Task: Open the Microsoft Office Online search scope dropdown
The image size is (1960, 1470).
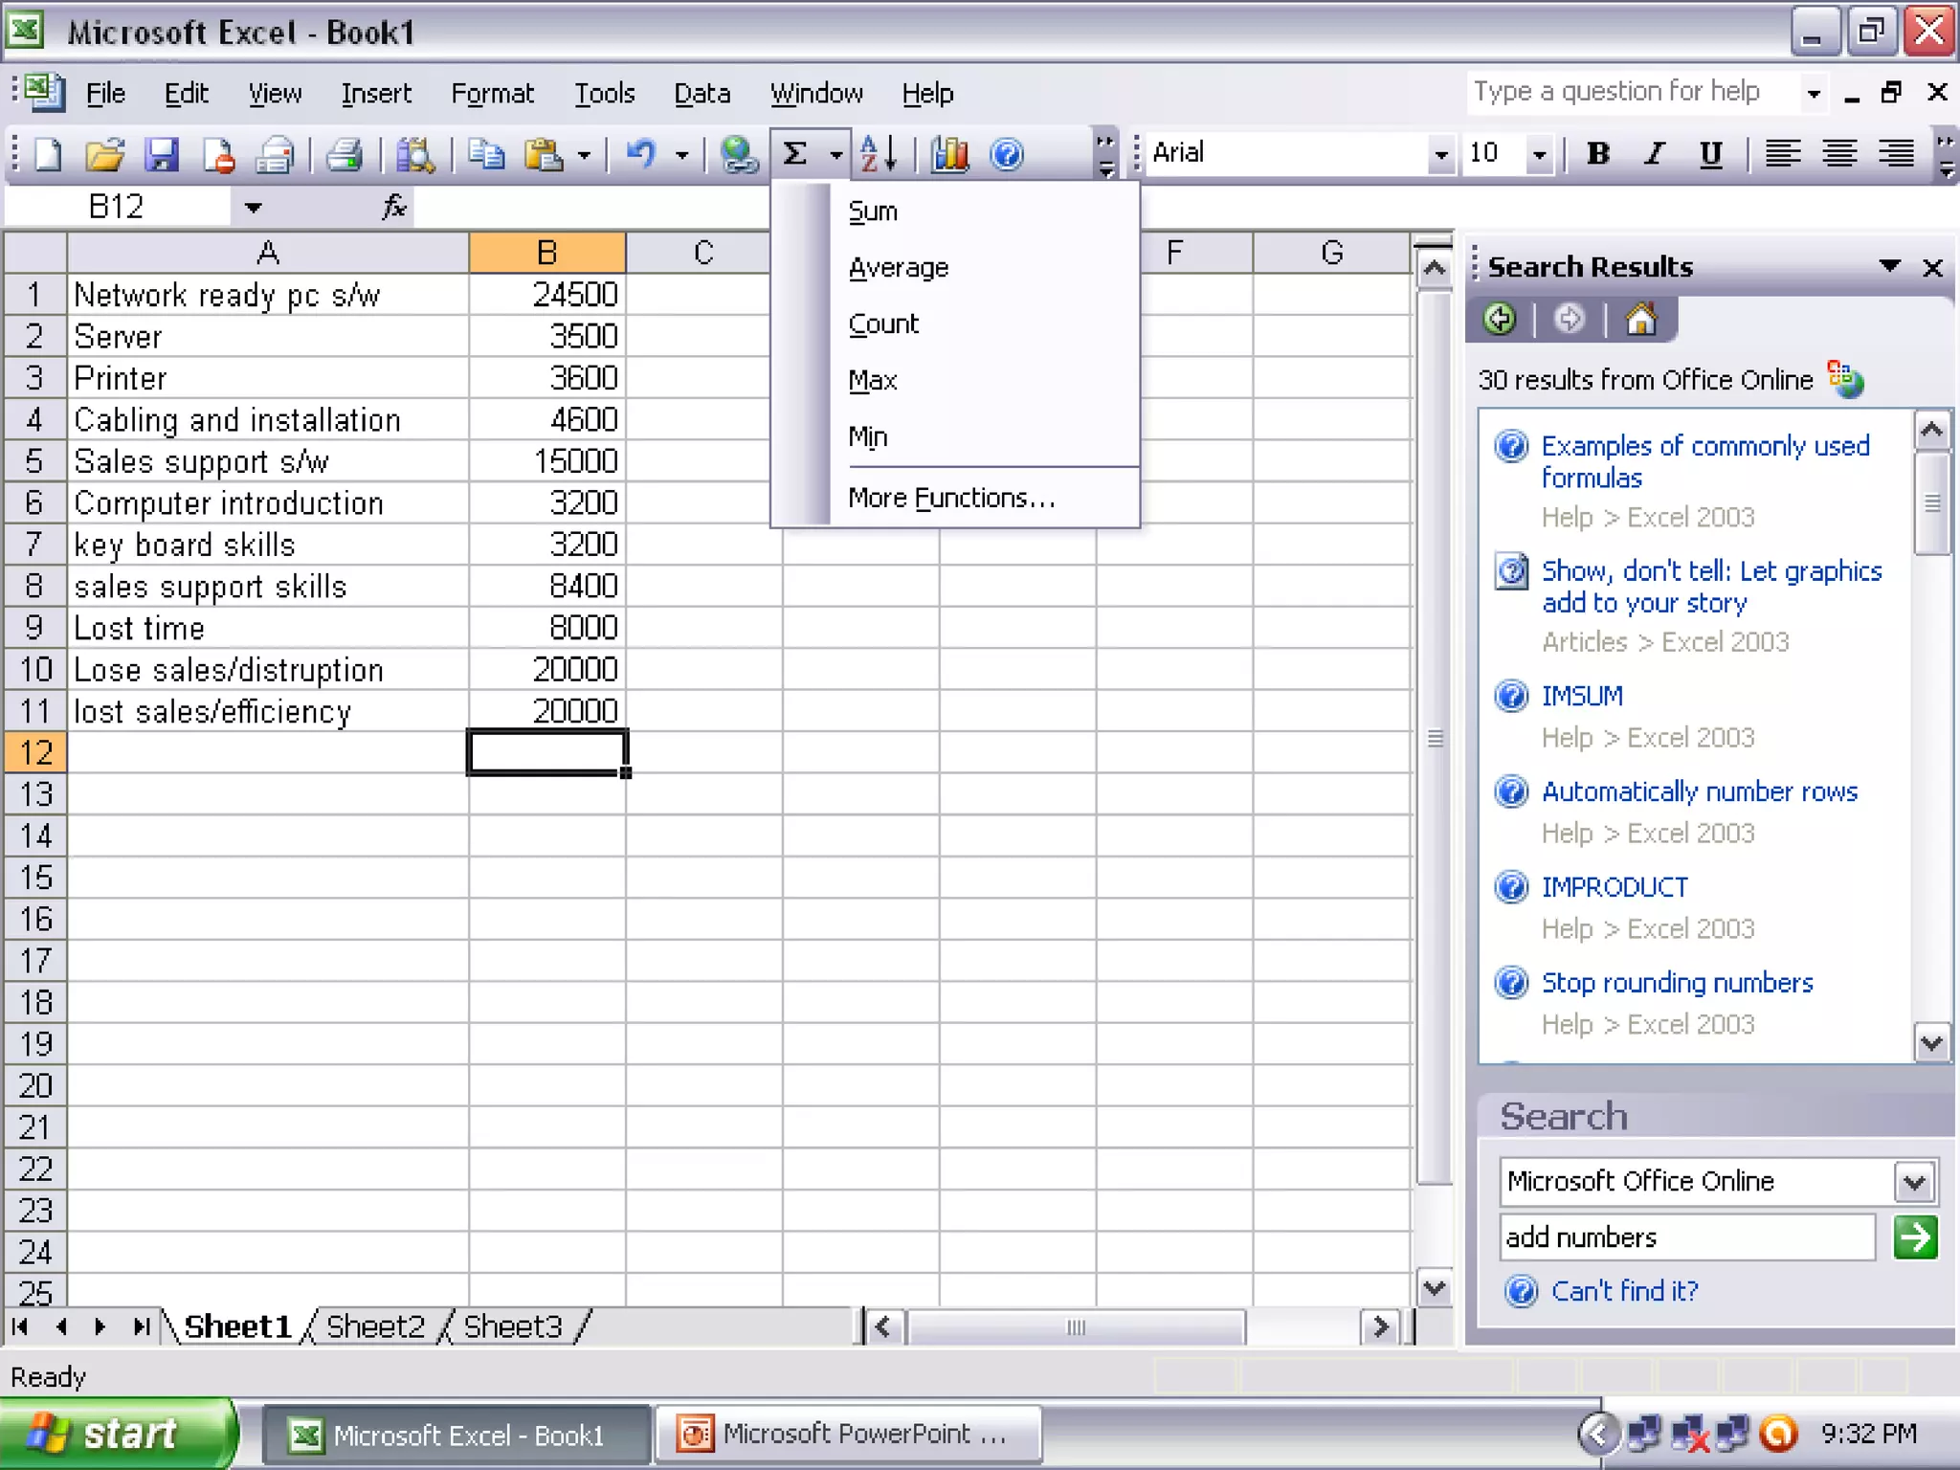Action: (x=1914, y=1182)
